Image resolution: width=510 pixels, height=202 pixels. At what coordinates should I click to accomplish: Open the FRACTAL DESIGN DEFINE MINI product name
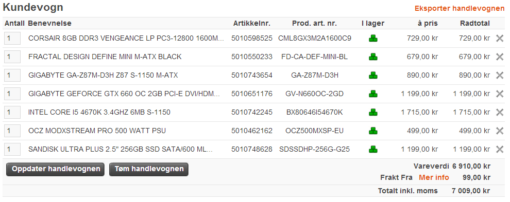click(105, 57)
